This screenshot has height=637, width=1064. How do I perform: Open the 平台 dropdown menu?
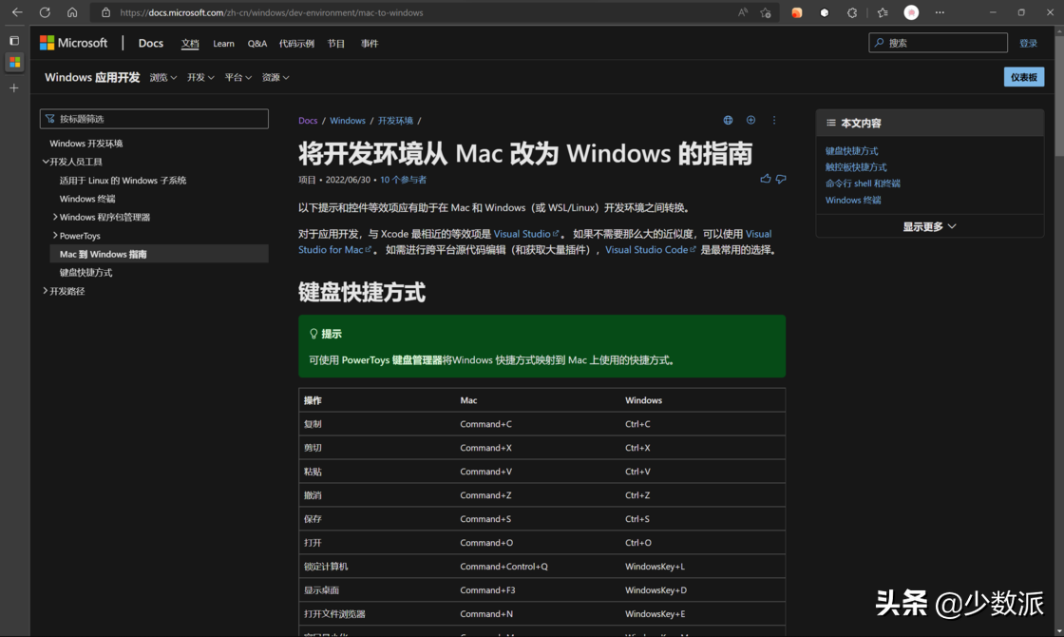(237, 77)
